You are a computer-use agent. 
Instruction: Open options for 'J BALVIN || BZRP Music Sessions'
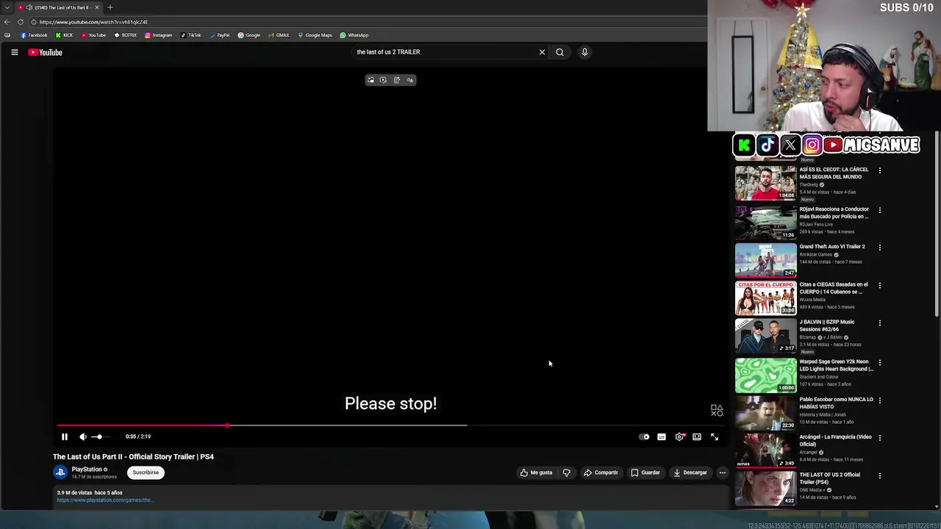[879, 323]
